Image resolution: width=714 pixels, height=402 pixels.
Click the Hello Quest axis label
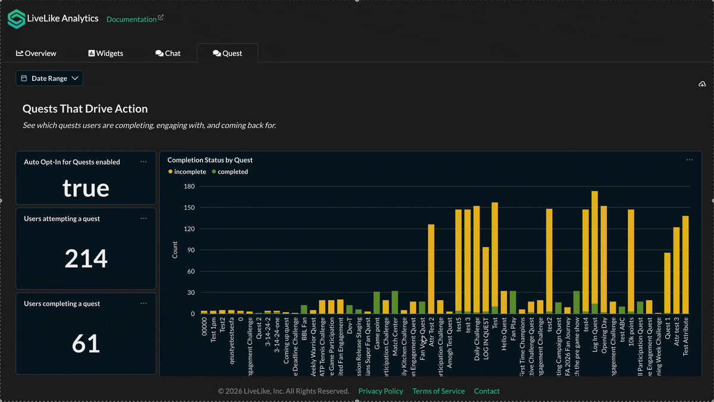click(x=504, y=334)
